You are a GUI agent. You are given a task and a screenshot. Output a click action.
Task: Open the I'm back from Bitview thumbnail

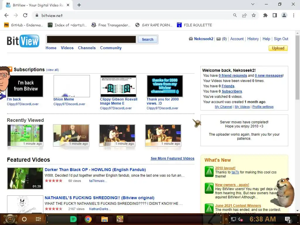pyautogui.click(x=25, y=86)
